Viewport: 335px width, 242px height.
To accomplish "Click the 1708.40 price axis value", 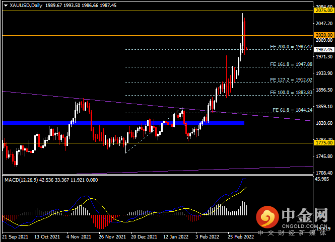I will [x=324, y=173].
